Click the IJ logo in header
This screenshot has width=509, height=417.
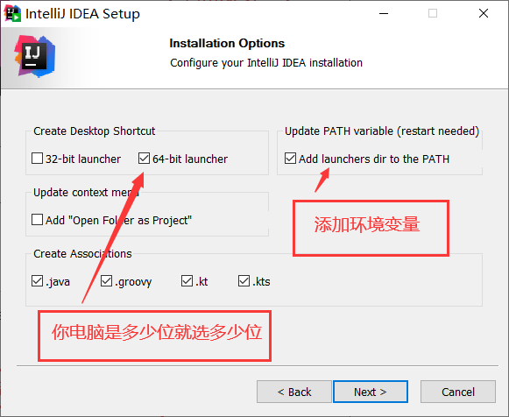click(x=35, y=56)
